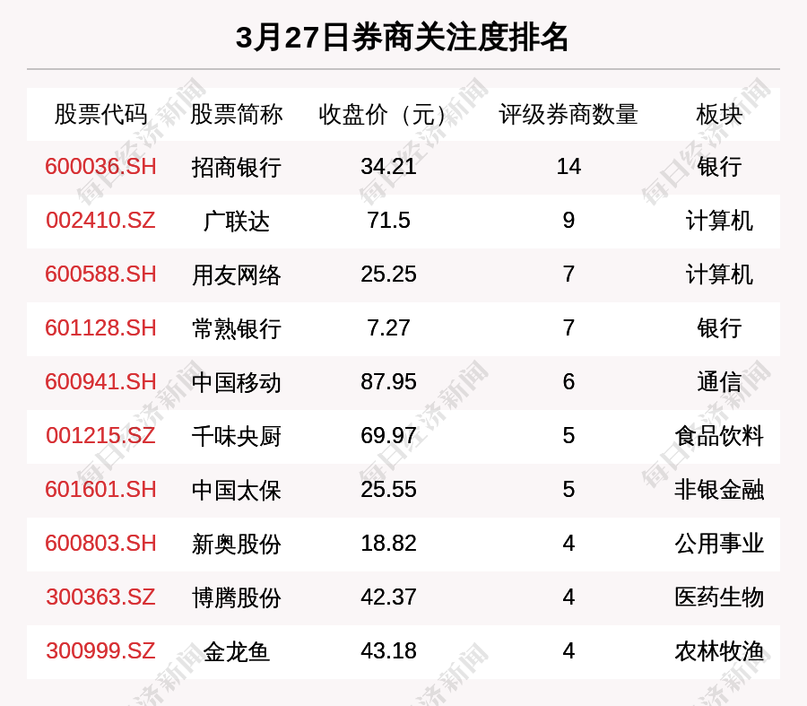Click the 农林牧渔 sector cell
This screenshot has height=706, width=807.
tap(719, 651)
